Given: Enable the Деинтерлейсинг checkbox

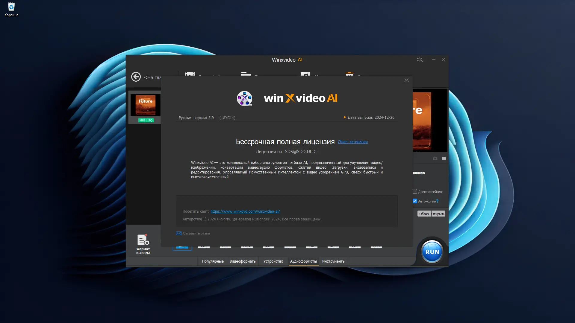Looking at the screenshot, I should (x=415, y=191).
